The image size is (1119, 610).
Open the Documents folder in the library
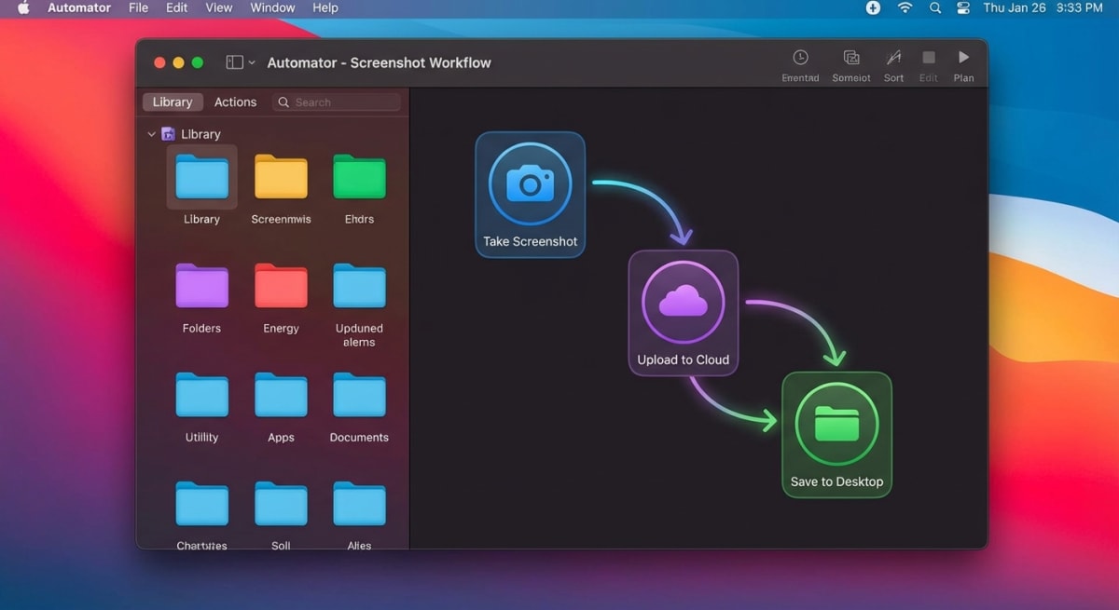pos(359,394)
